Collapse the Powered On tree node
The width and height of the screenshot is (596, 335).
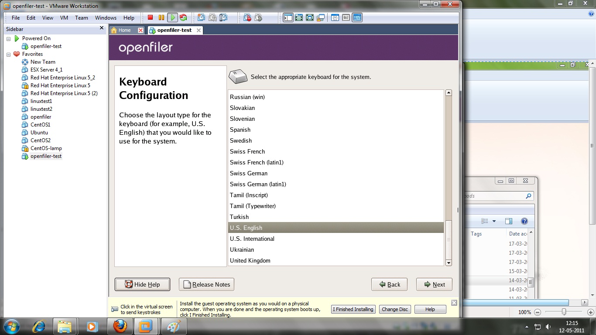pyautogui.click(x=8, y=38)
